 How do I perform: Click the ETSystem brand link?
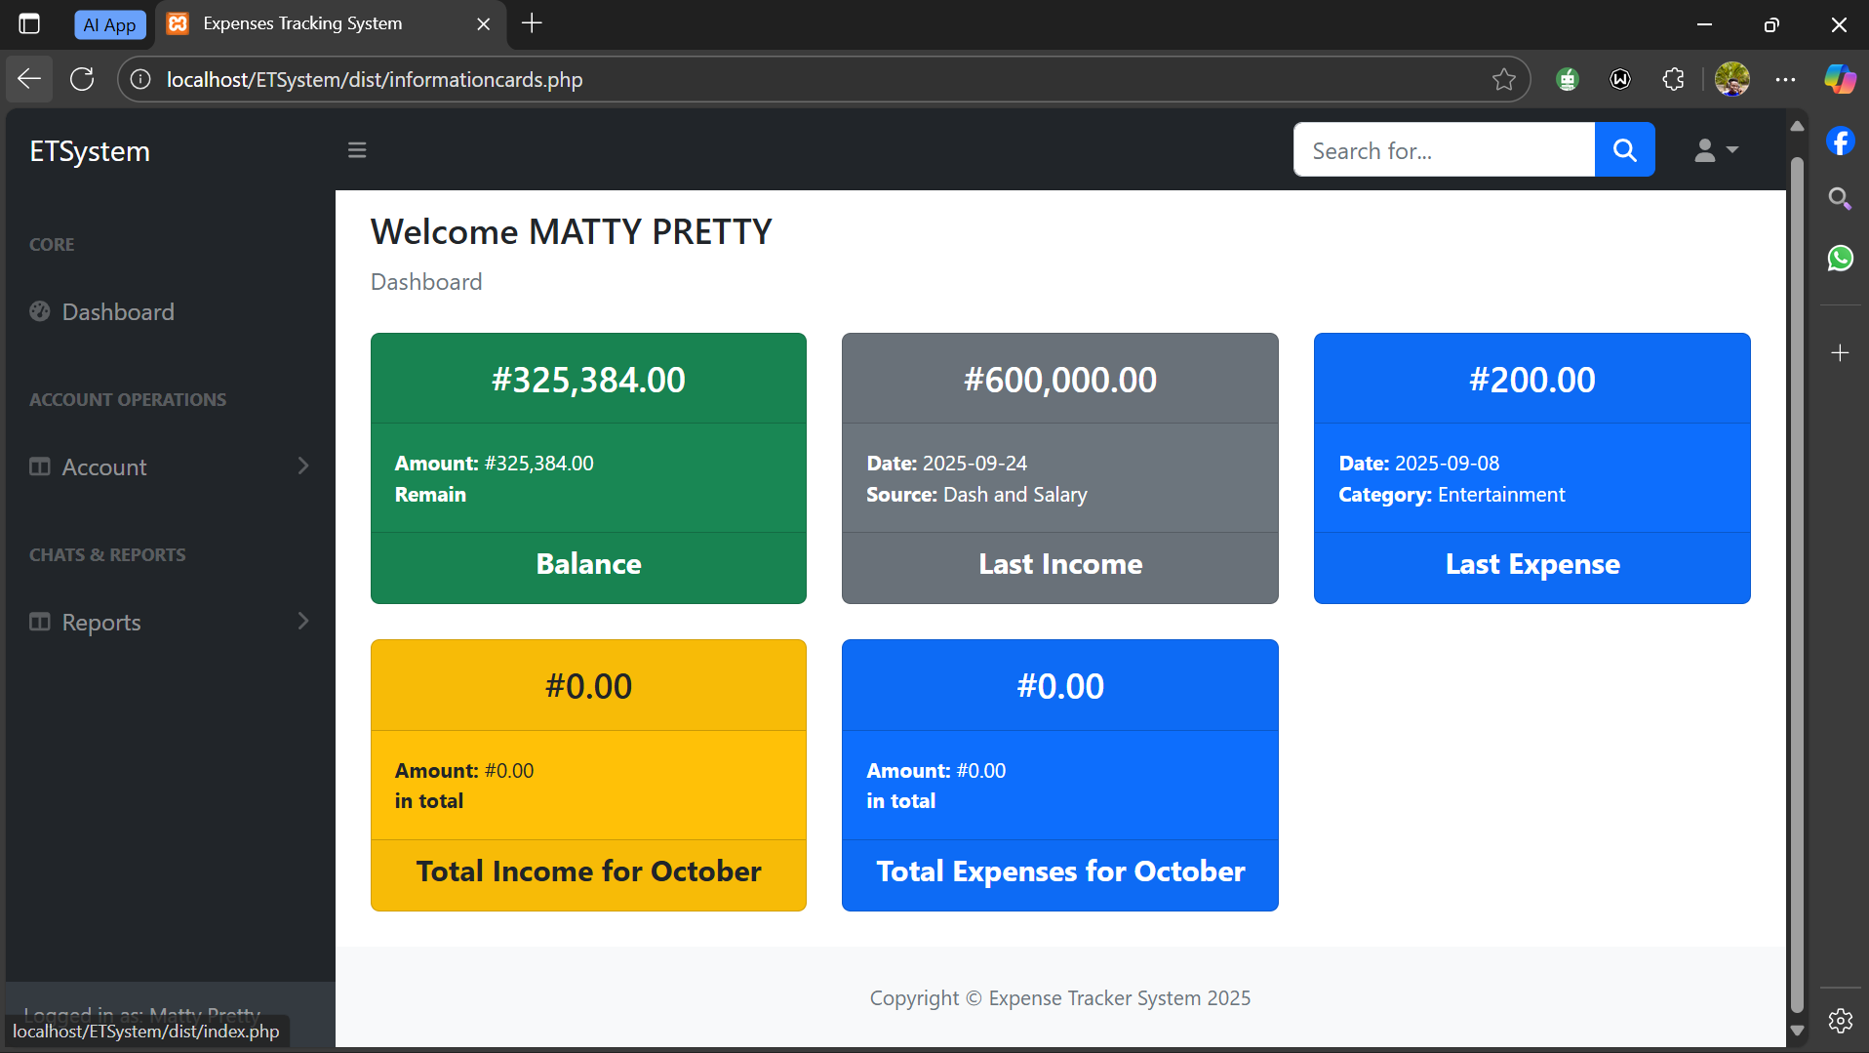click(90, 151)
